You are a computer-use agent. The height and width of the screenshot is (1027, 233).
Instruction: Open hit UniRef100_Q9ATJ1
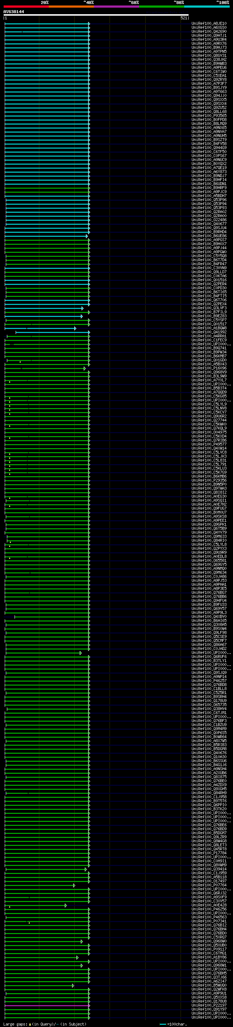pyautogui.click(x=209, y=35)
